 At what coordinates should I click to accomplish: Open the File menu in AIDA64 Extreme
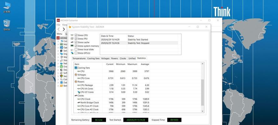58,25
